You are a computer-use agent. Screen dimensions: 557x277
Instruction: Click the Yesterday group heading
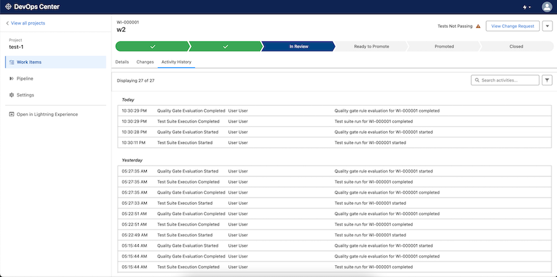point(132,160)
